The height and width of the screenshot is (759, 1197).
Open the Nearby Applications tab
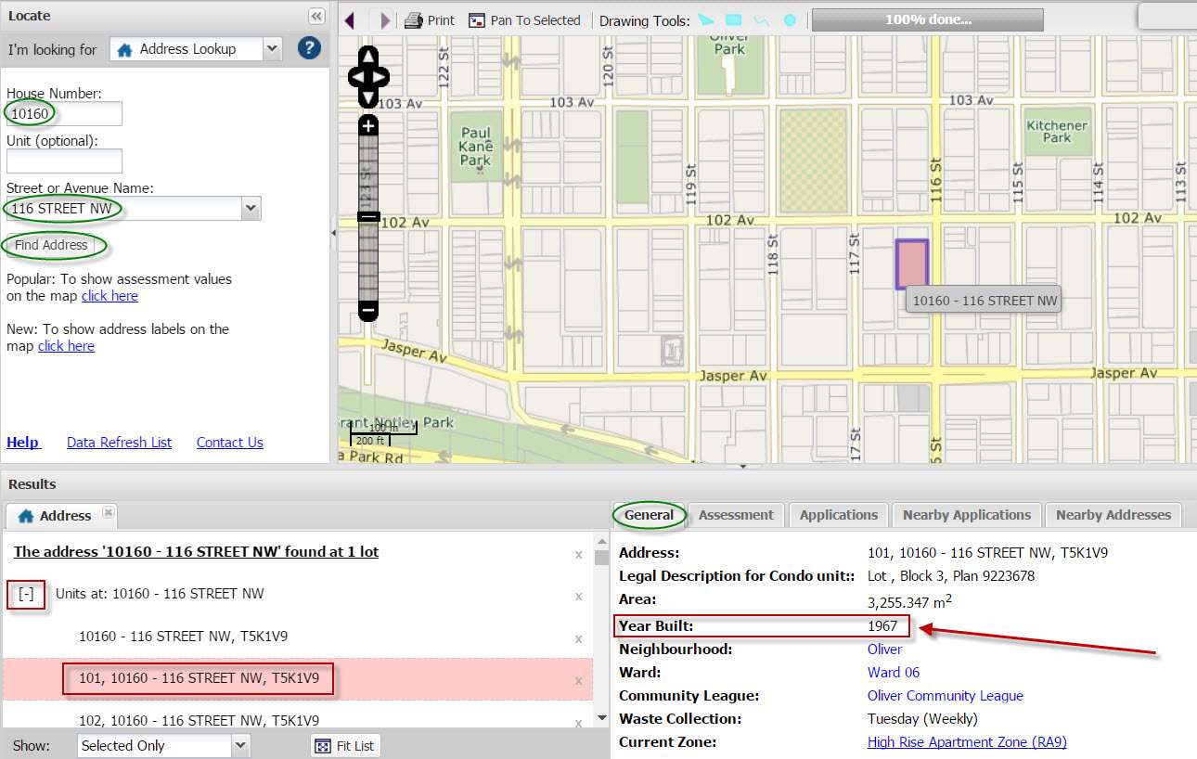(966, 515)
